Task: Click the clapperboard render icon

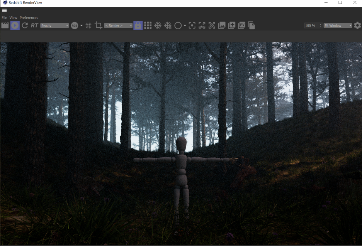Action: tap(5, 25)
